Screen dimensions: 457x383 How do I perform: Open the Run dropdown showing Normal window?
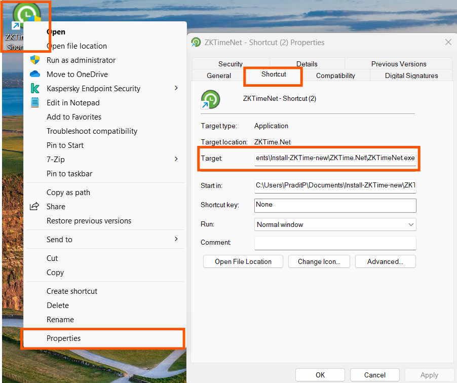click(335, 224)
